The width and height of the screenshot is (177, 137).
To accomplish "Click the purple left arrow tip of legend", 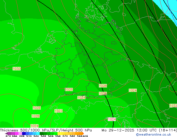I will (6, 133).
